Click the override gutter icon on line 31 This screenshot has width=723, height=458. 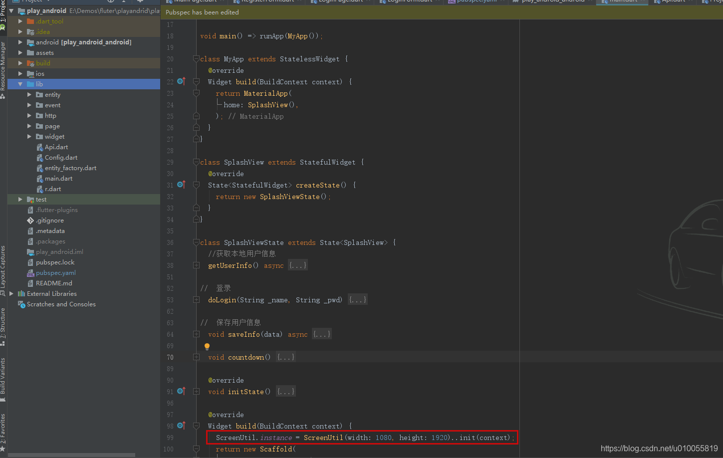coord(181,185)
